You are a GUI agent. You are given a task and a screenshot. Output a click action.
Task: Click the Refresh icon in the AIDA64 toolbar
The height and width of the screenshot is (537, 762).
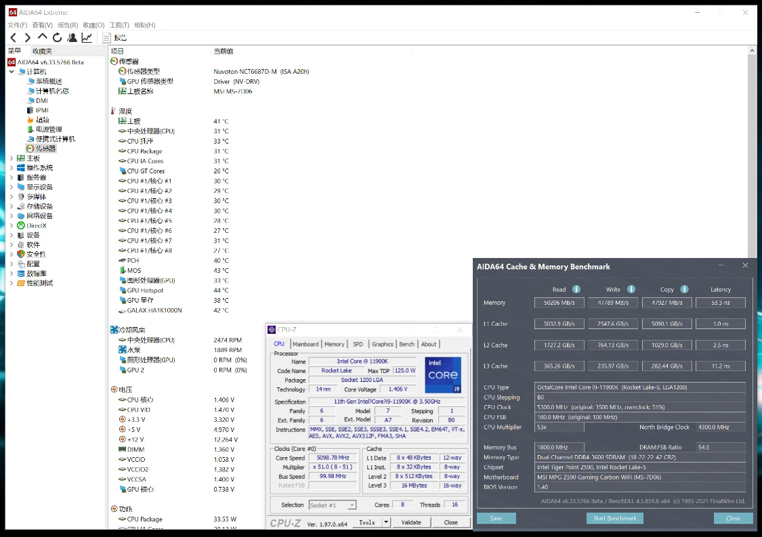58,38
